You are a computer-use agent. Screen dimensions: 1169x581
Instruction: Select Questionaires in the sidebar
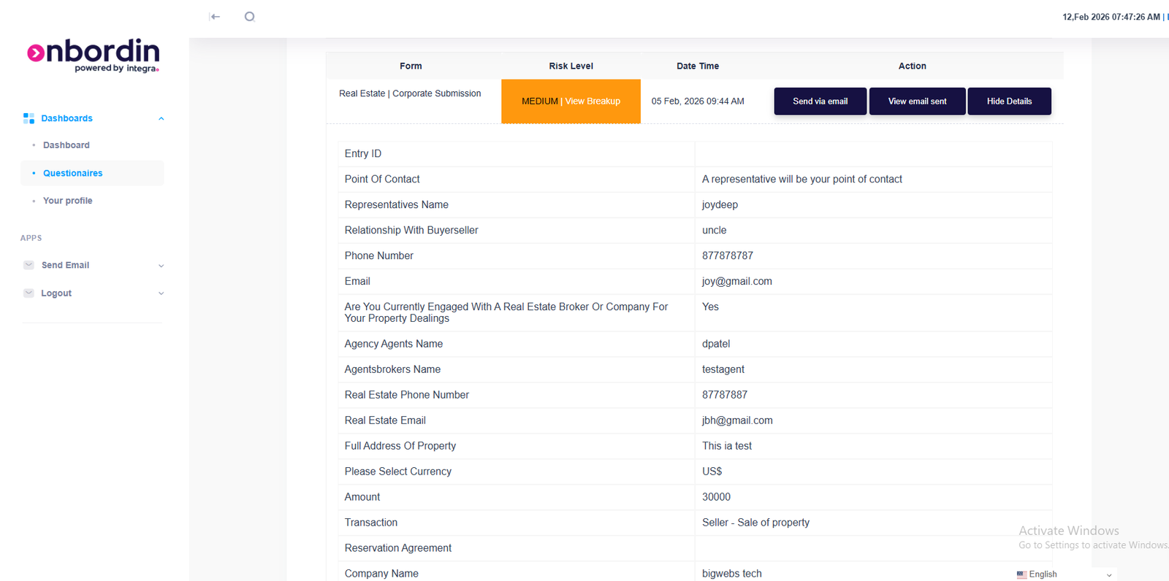(x=72, y=173)
